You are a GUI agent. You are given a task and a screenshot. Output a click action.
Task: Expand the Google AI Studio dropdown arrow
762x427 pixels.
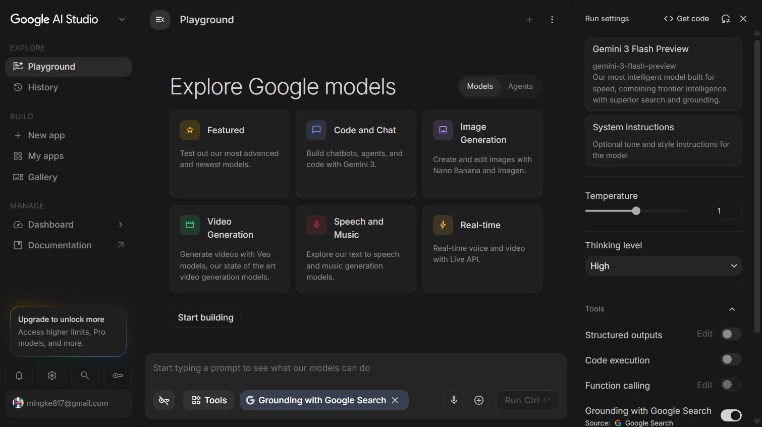[122, 20]
